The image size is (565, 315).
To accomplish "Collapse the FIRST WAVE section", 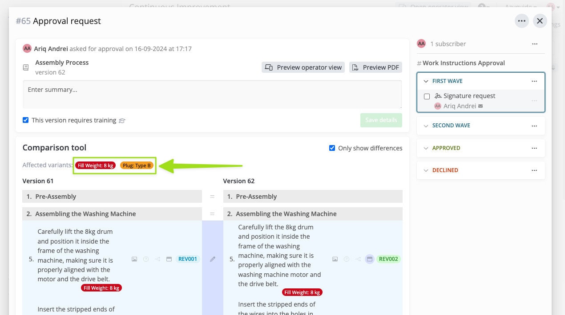I will pos(426,81).
